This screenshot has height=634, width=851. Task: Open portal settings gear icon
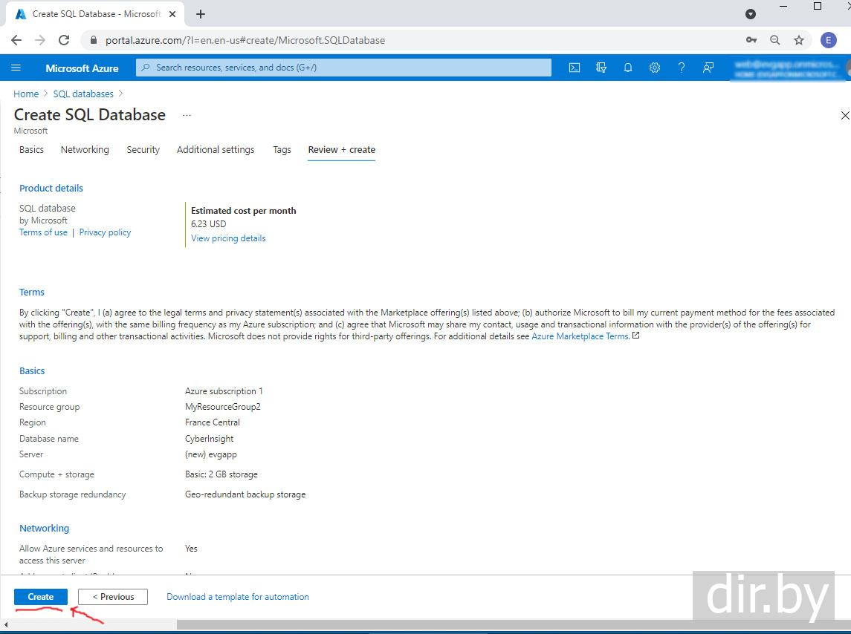(x=655, y=68)
